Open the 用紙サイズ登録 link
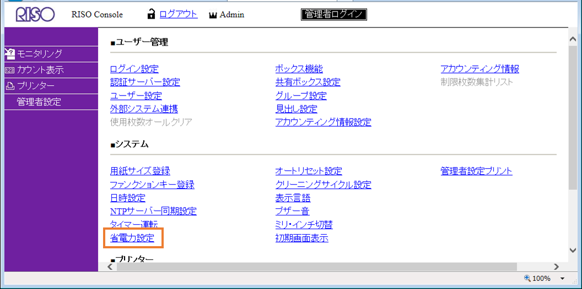 tap(141, 171)
